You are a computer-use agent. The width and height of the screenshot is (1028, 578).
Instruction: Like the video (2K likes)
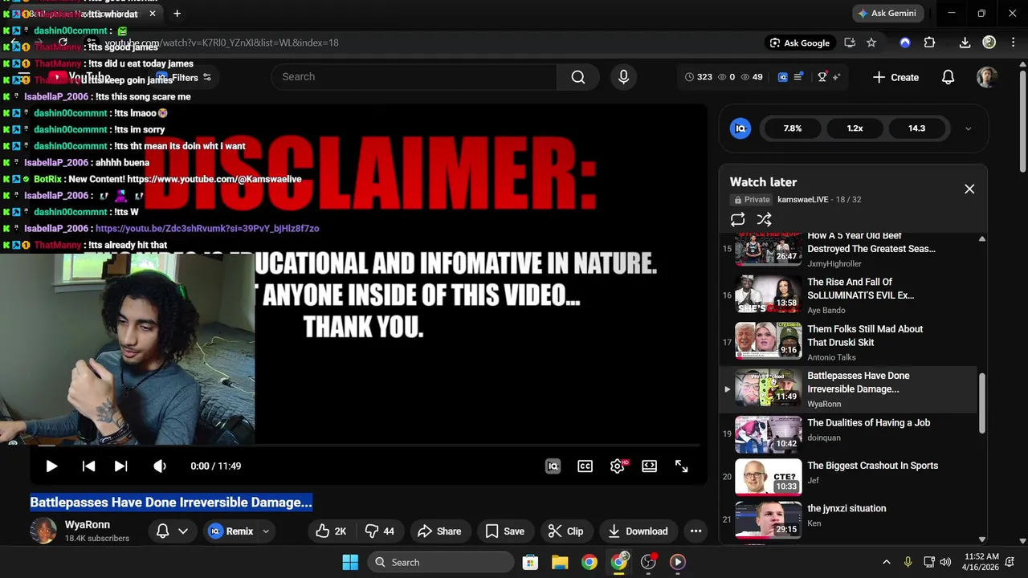pyautogui.click(x=331, y=531)
